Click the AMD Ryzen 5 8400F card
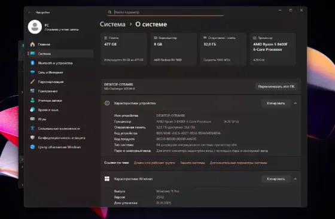 click(273, 49)
